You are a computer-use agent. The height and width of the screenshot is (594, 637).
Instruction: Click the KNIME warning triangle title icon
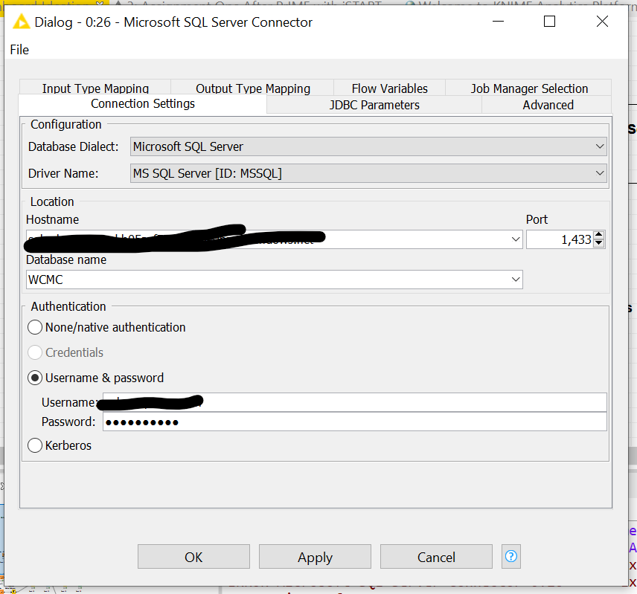(20, 22)
